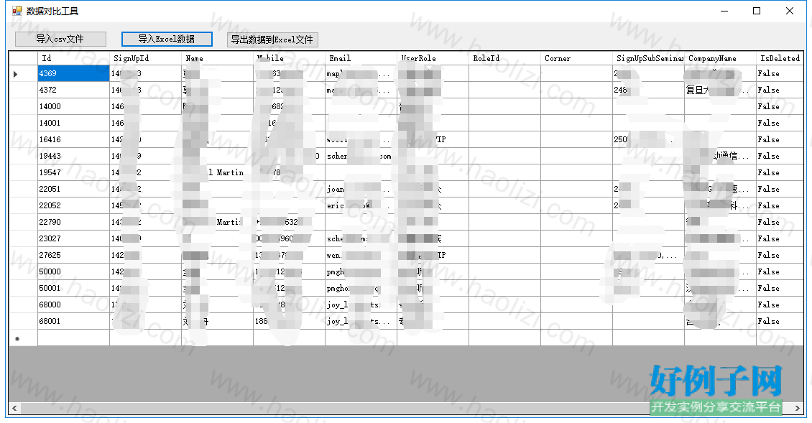Select the cell with Id 68001
812x423 pixels.
(73, 322)
